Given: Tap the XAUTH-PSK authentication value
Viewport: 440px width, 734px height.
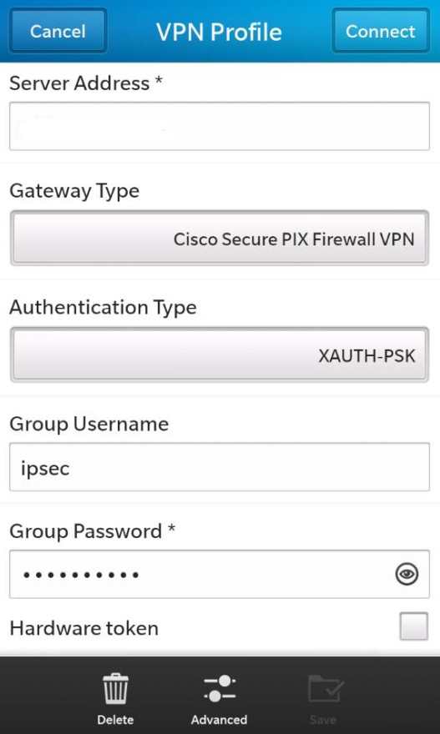Looking at the screenshot, I should (367, 356).
